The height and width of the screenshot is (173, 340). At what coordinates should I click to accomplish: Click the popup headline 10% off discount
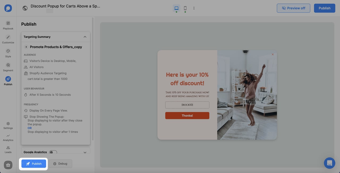pos(187,79)
